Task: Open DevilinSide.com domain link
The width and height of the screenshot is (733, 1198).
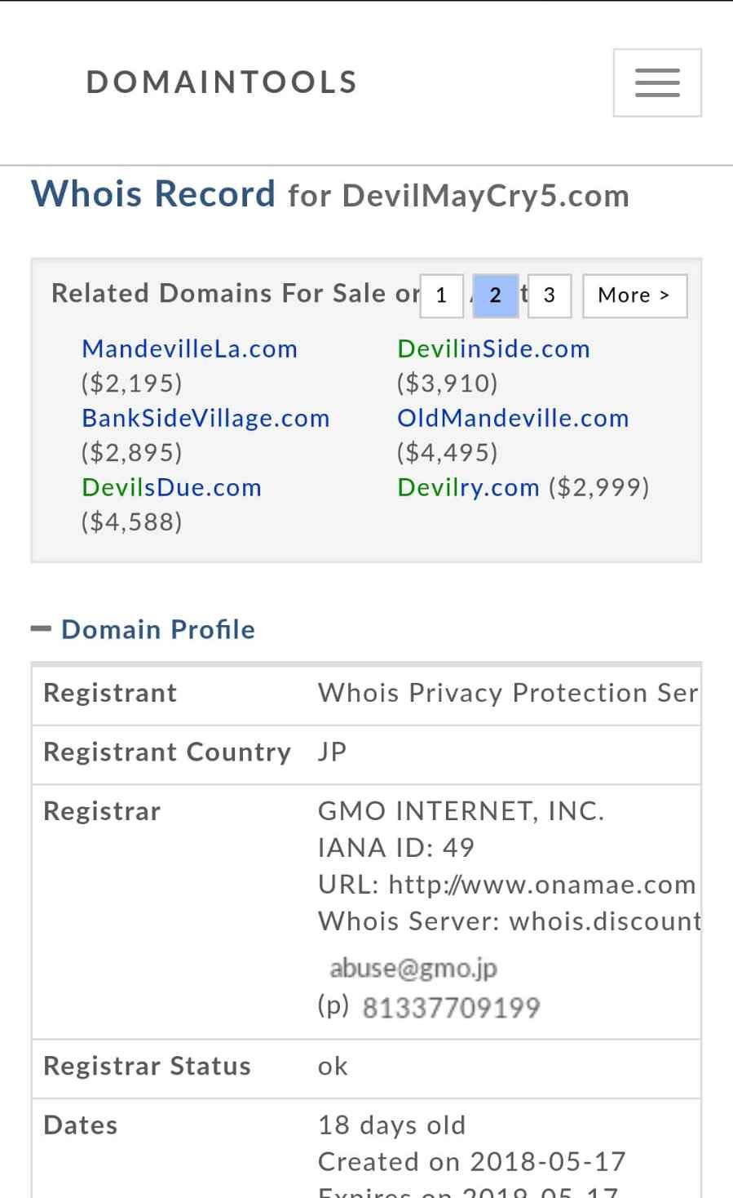Action: pyautogui.click(x=492, y=348)
